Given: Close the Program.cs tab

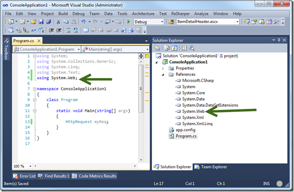Looking at the screenshot, I should (x=39, y=41).
